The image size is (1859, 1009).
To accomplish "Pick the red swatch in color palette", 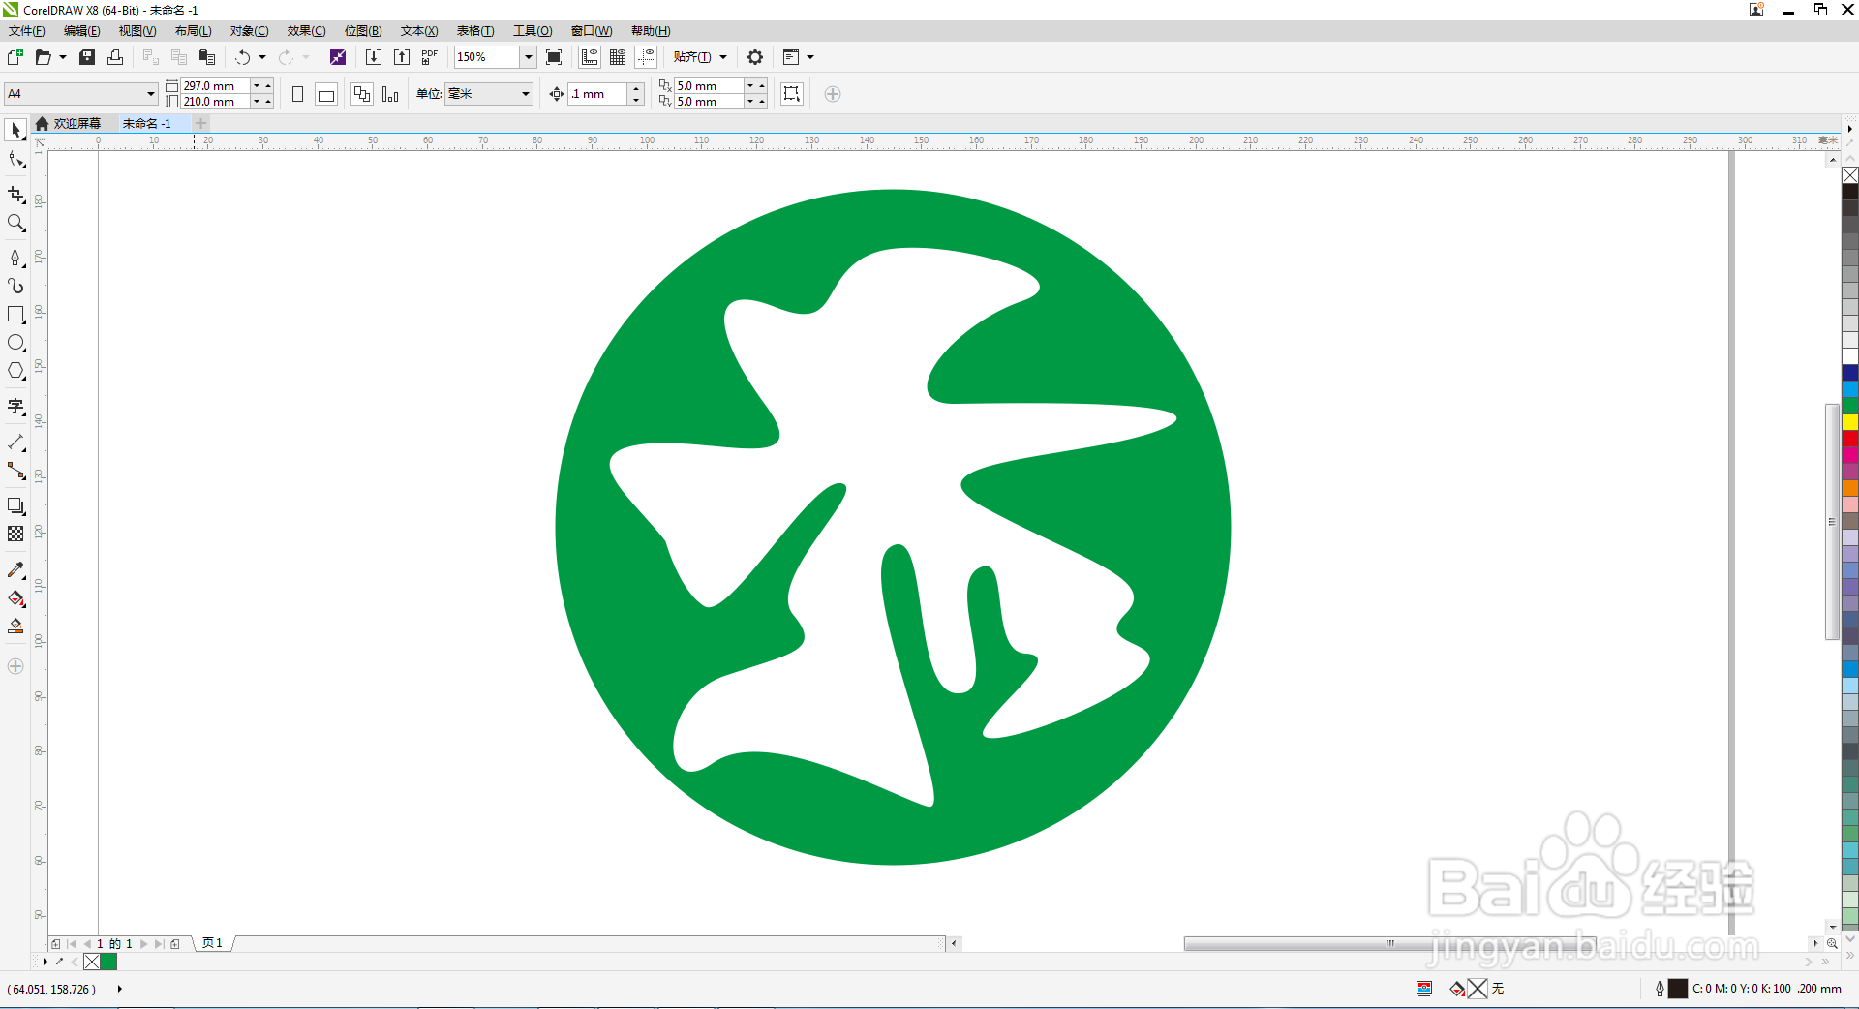I will click(1850, 439).
